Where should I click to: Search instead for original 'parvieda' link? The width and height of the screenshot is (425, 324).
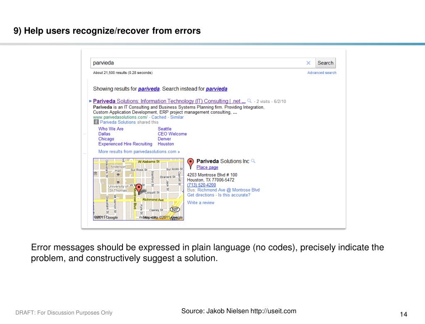tap(216, 89)
